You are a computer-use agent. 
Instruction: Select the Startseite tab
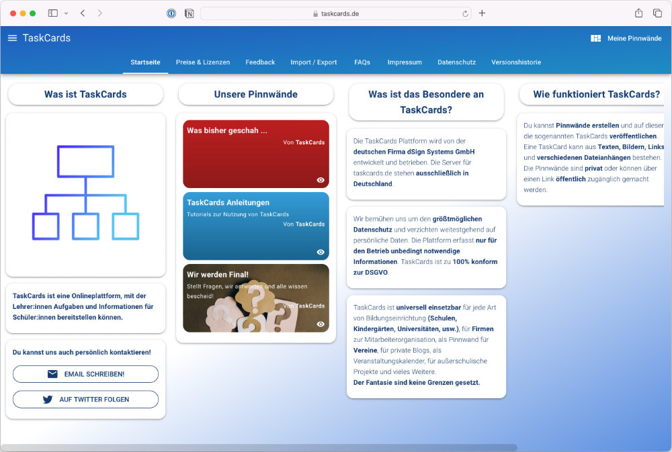145,62
